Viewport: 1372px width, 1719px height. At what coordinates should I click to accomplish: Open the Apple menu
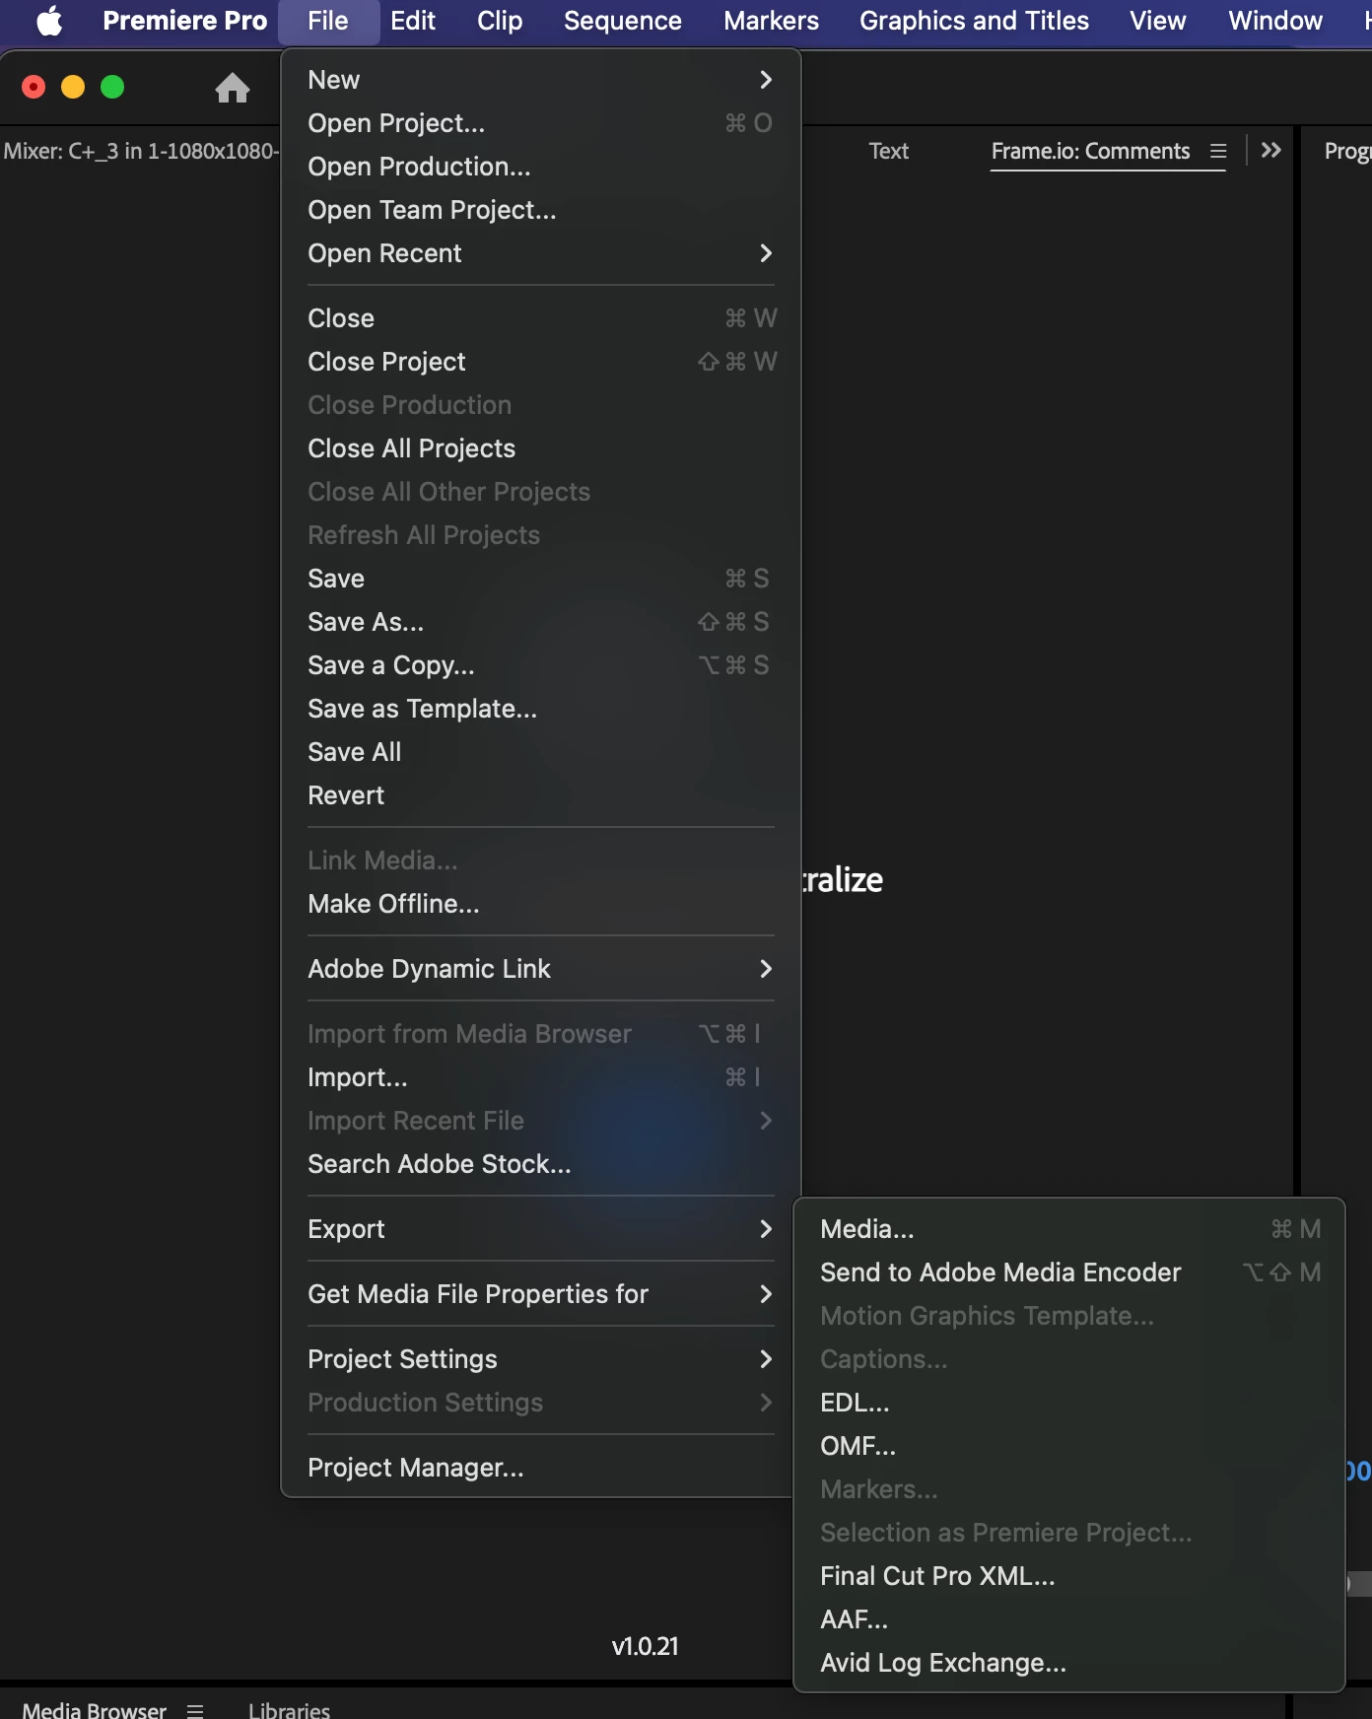coord(49,21)
